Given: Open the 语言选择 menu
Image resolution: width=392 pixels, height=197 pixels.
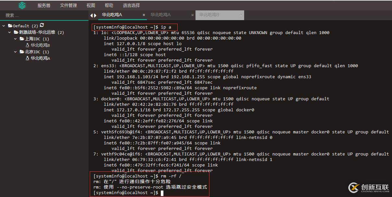Looking at the screenshot, I should tap(131, 5).
